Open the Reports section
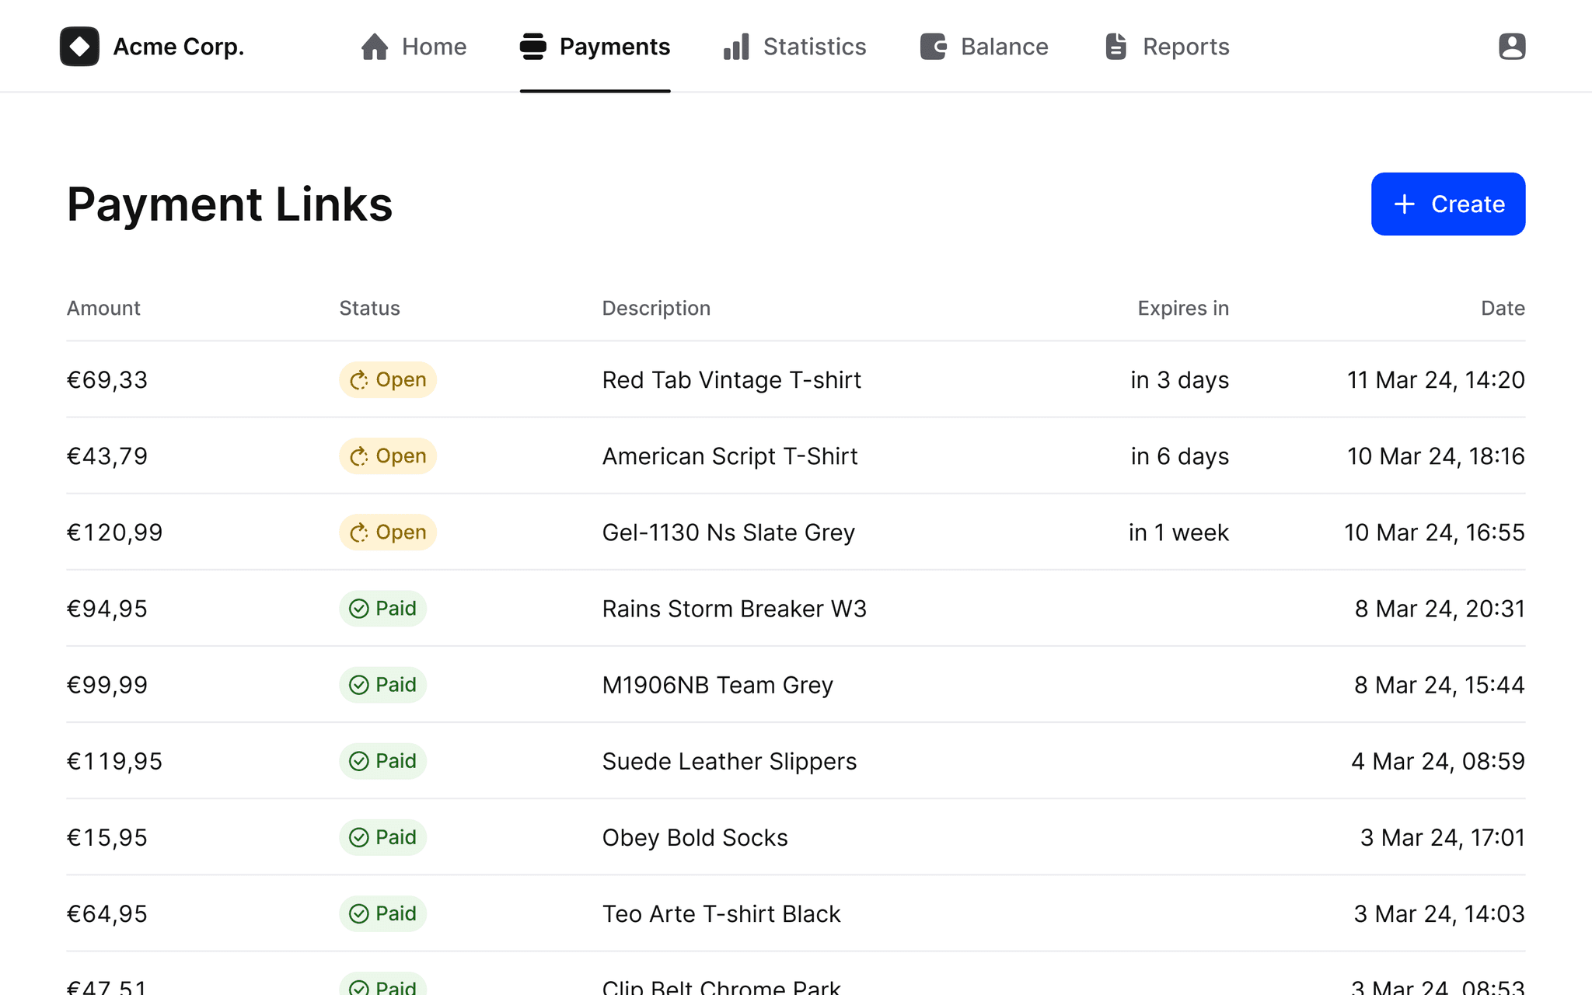 (1166, 47)
